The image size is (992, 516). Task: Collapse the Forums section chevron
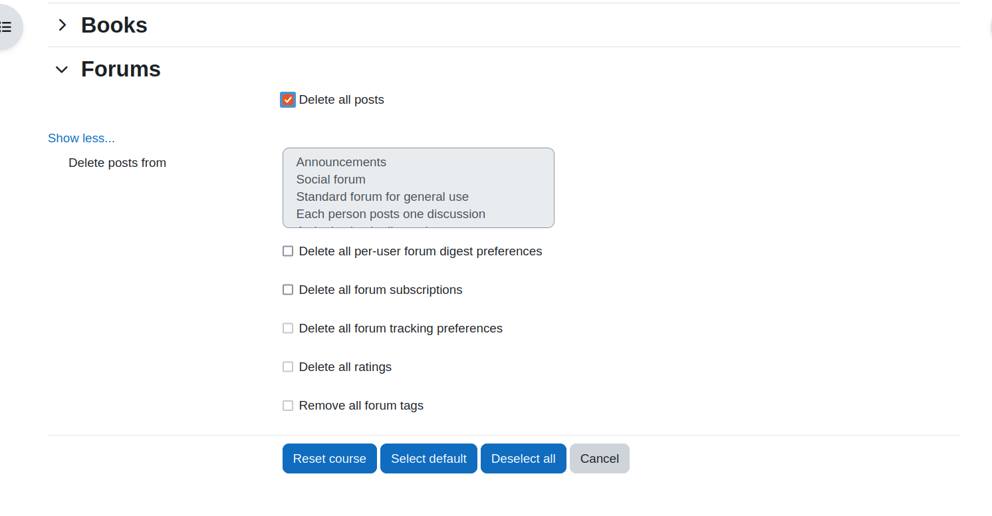(x=62, y=69)
